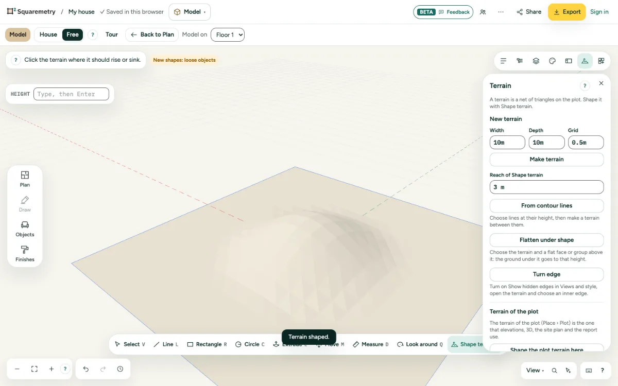Click the Share button
This screenshot has height=386, width=618.
529,12
